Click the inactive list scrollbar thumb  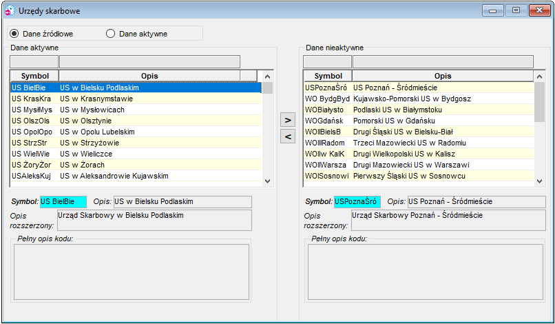point(539,102)
